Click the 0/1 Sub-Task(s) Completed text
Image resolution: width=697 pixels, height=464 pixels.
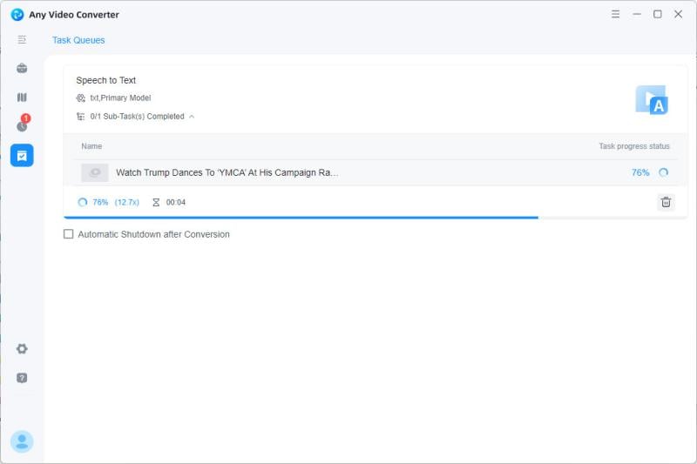point(138,117)
